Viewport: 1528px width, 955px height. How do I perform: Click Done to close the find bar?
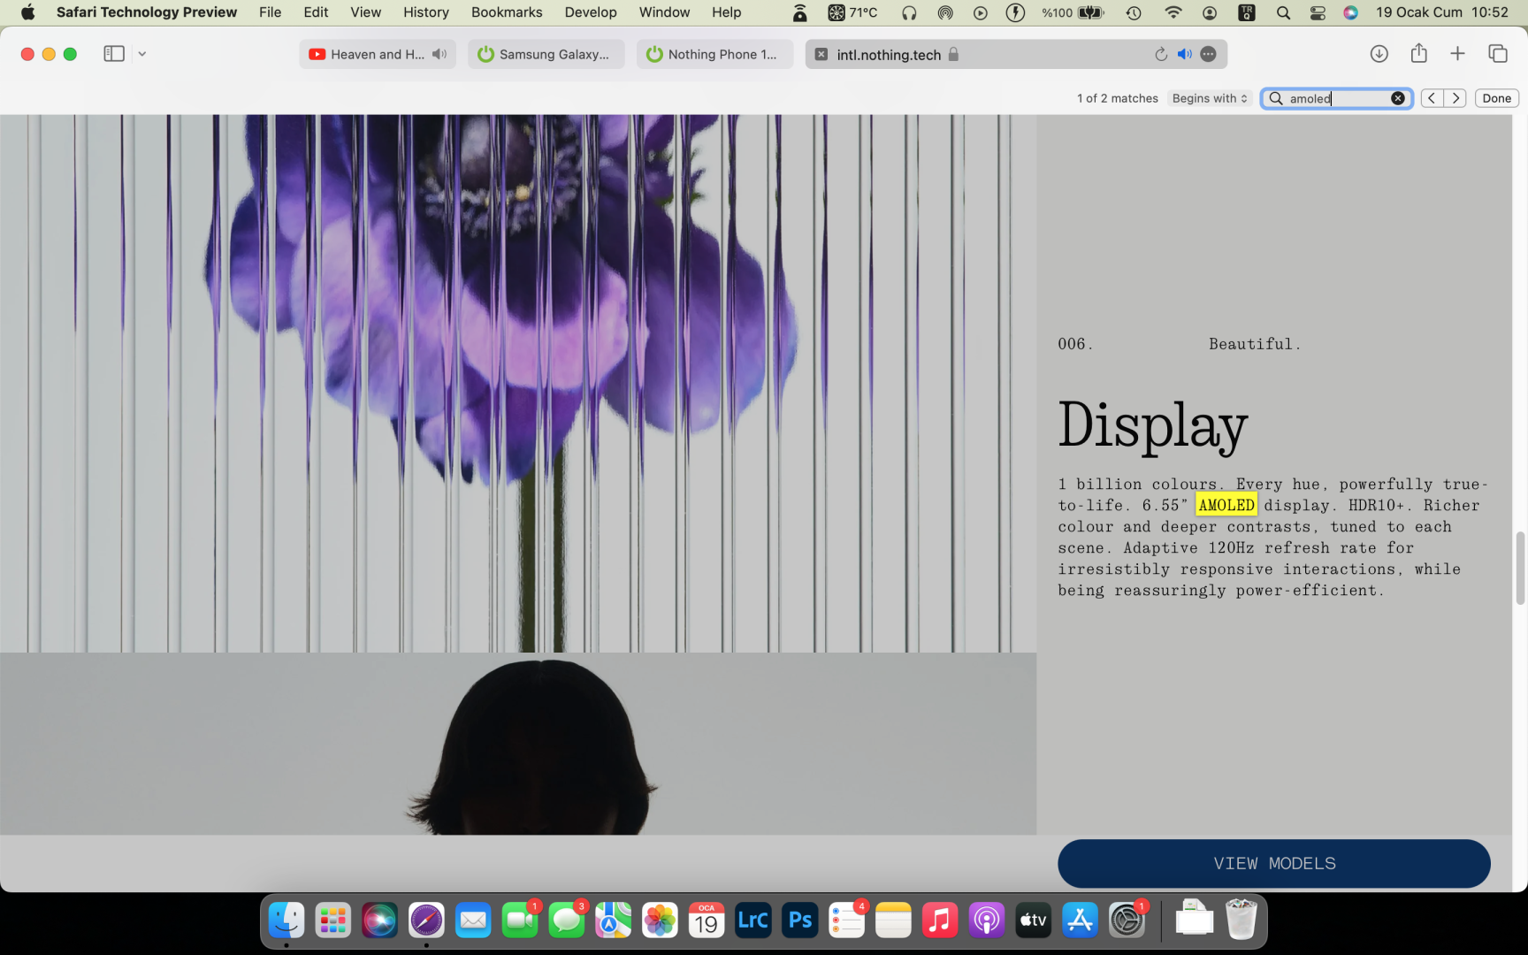pyautogui.click(x=1497, y=98)
